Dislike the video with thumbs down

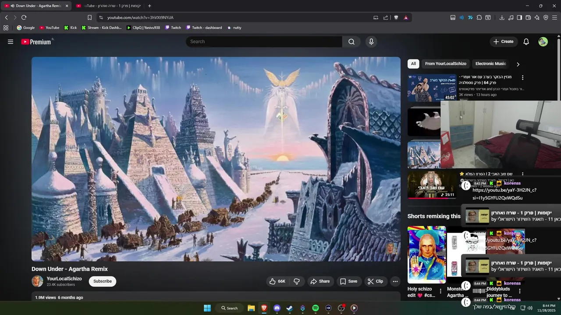coord(297,281)
